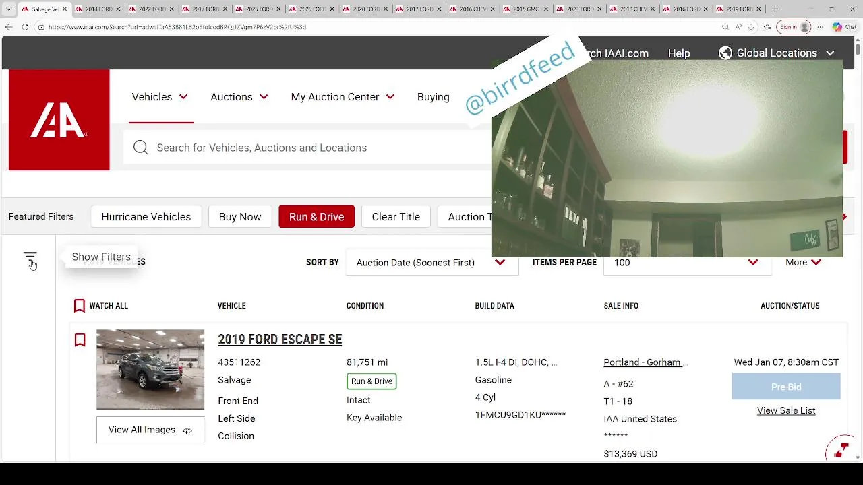
Task: Close the Salvage Vehicles tab
Action: point(65,9)
